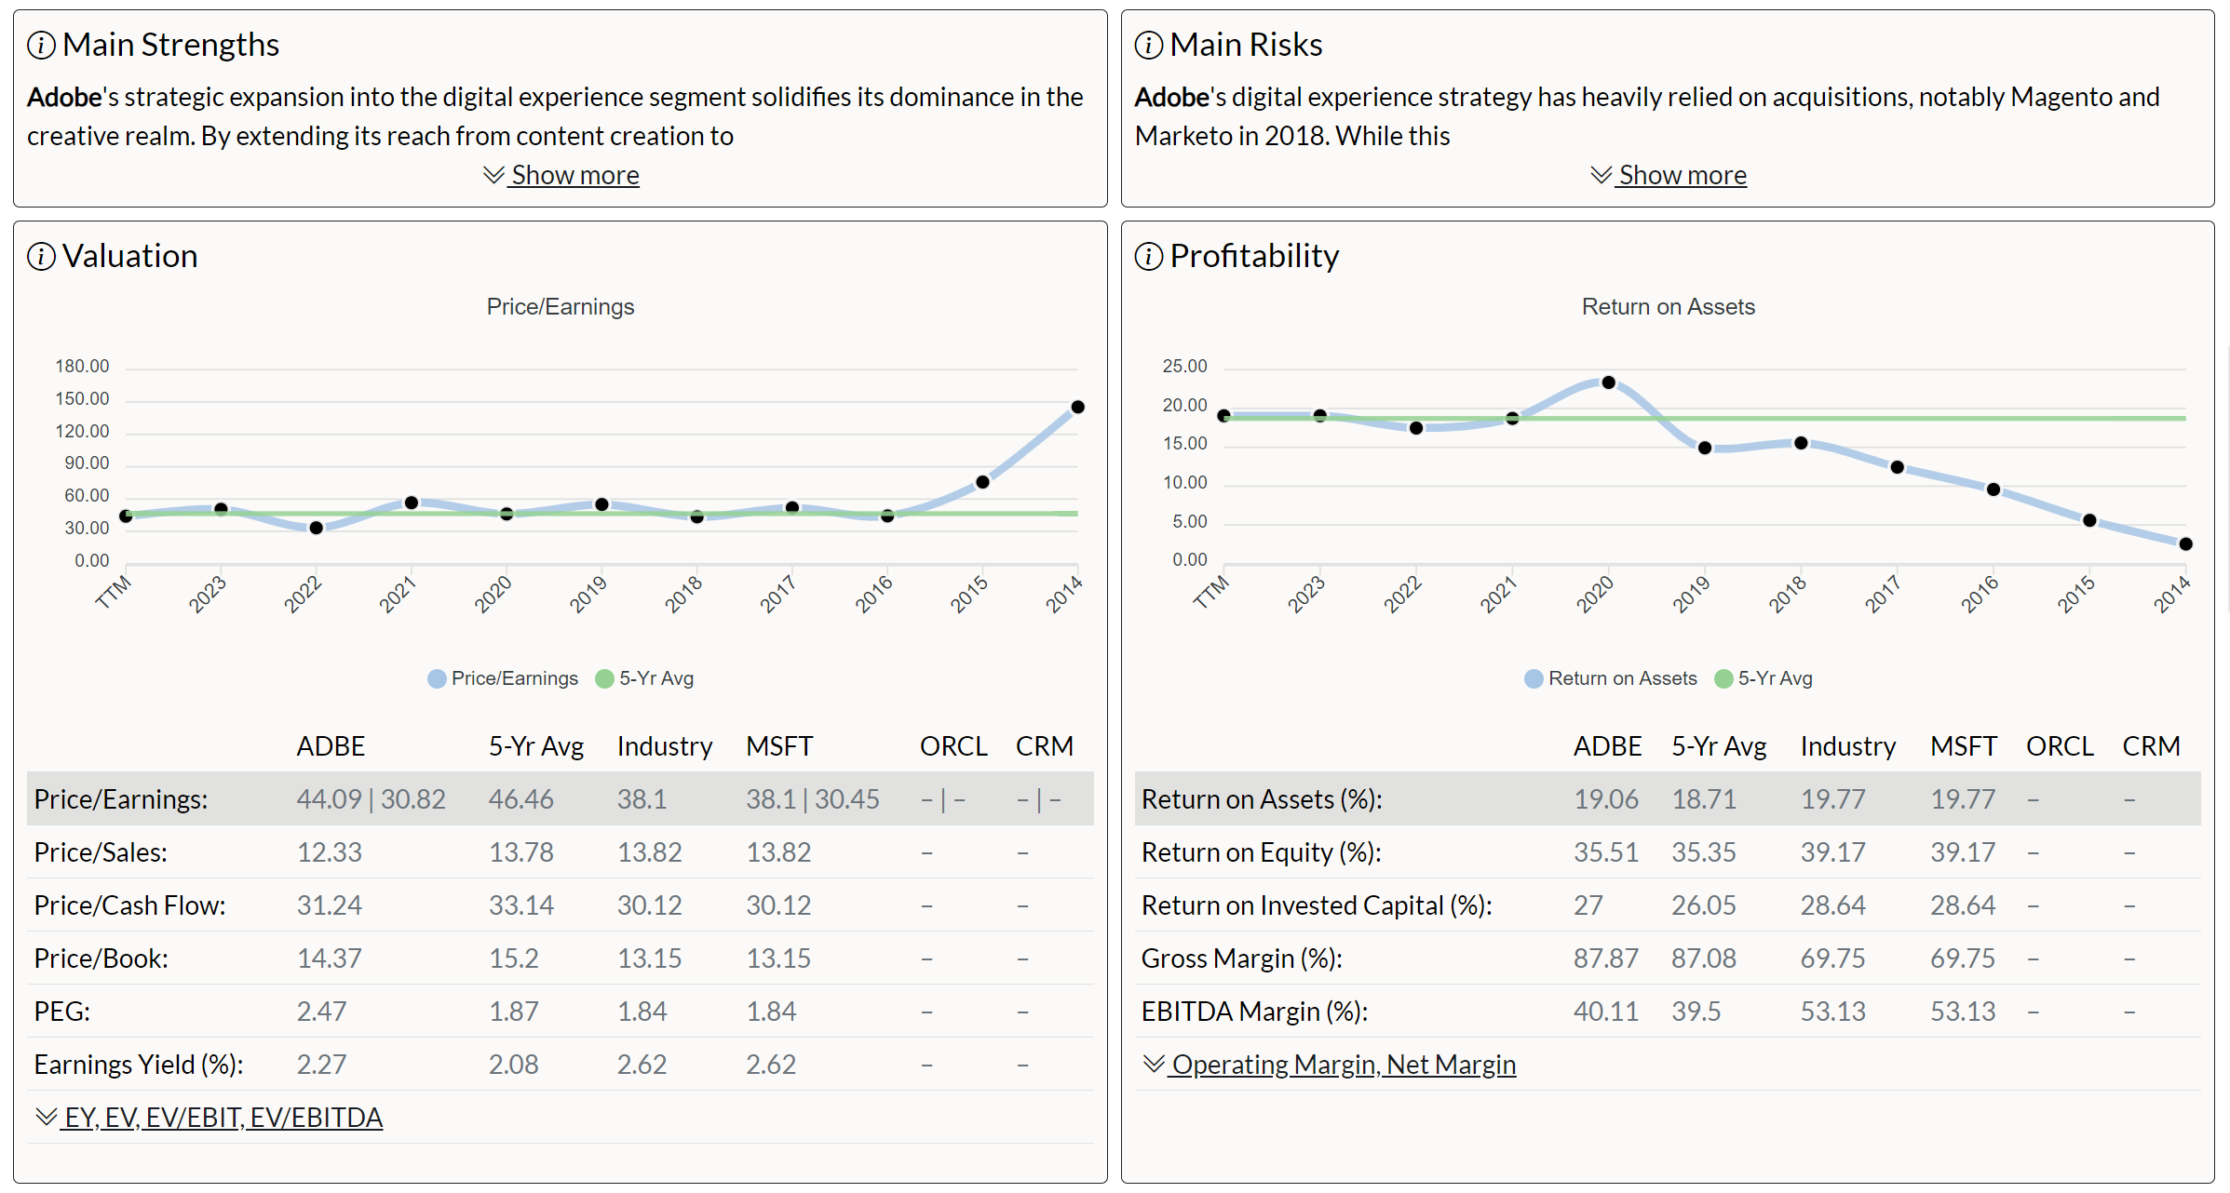The image size is (2230, 1193).
Task: Click the 2018 point on Return on Assets chart
Action: [x=1801, y=443]
